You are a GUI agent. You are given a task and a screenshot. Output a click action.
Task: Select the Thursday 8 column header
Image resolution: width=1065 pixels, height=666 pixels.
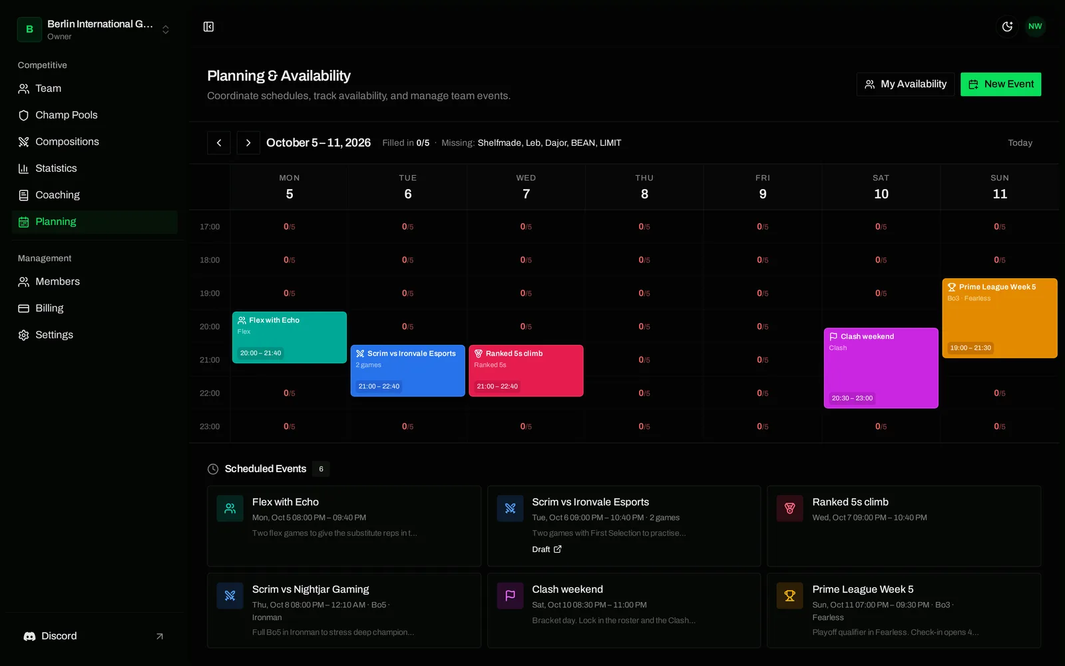(x=644, y=187)
